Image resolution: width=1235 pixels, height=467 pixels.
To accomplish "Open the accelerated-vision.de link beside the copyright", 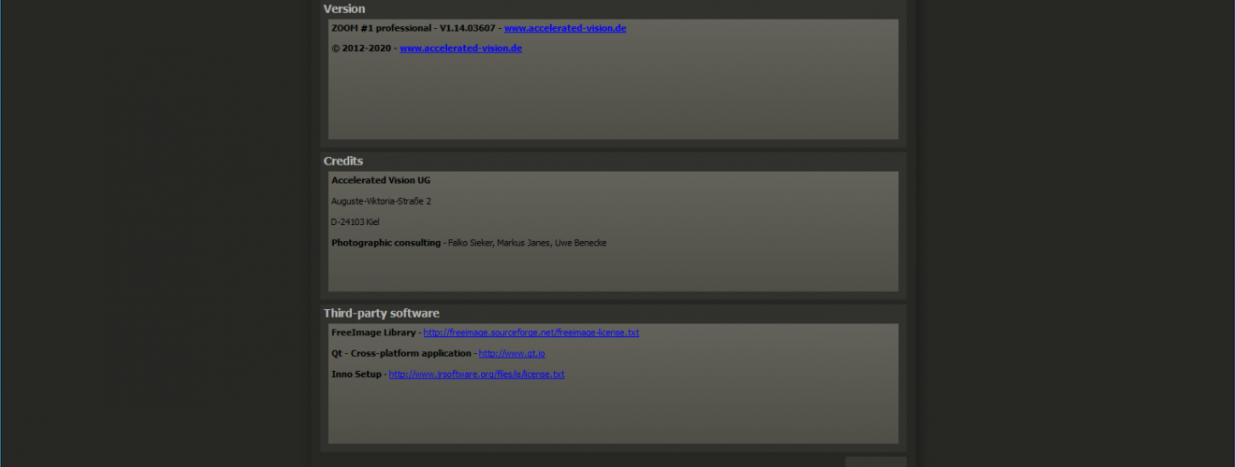I will (460, 49).
